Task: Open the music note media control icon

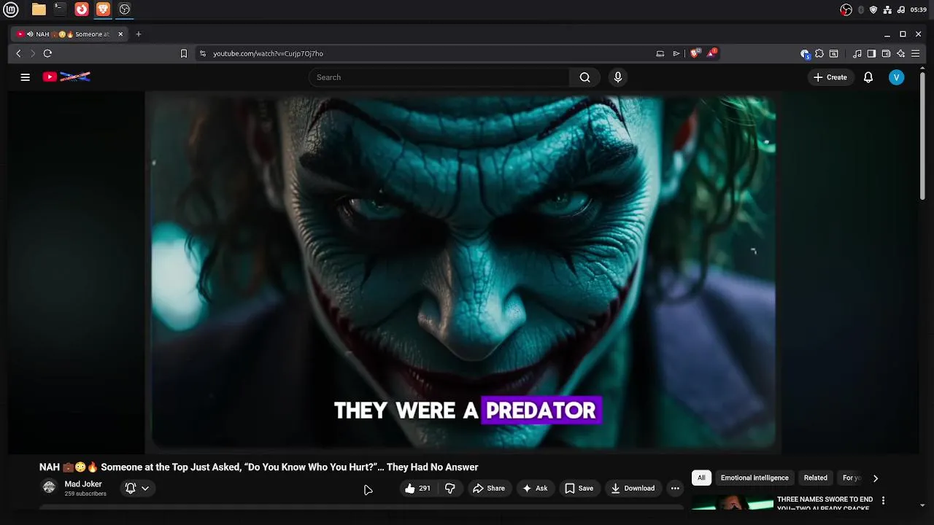Action: click(x=857, y=53)
